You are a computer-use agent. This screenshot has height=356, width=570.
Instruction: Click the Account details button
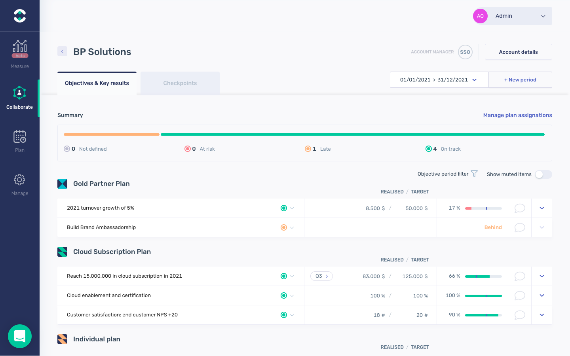click(518, 52)
